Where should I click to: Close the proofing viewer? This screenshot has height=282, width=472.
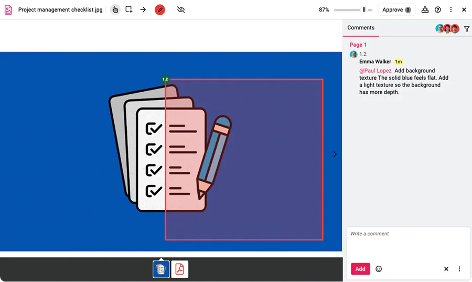click(464, 9)
